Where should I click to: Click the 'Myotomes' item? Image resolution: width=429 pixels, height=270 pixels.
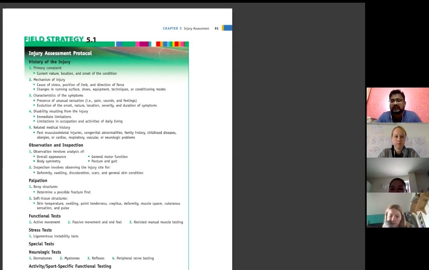pyautogui.click(x=72, y=258)
